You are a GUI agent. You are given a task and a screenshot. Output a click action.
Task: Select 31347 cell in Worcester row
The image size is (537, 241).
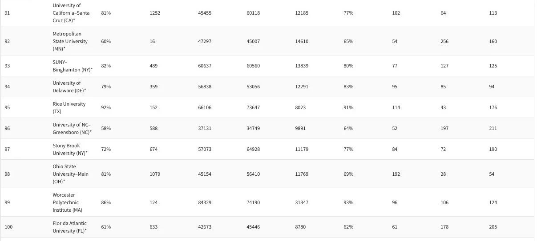[x=302, y=202]
